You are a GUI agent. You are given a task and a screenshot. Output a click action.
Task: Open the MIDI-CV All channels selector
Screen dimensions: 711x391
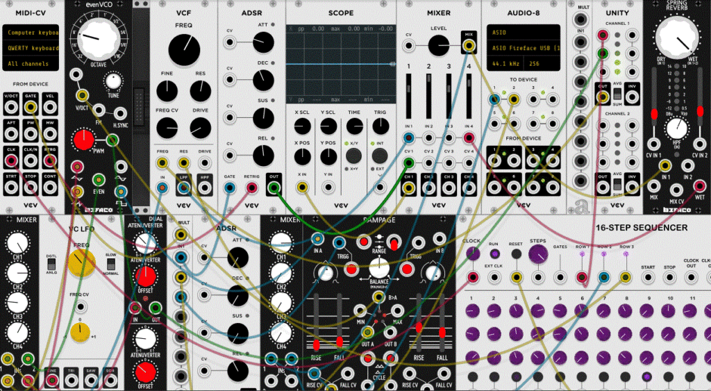[31, 63]
